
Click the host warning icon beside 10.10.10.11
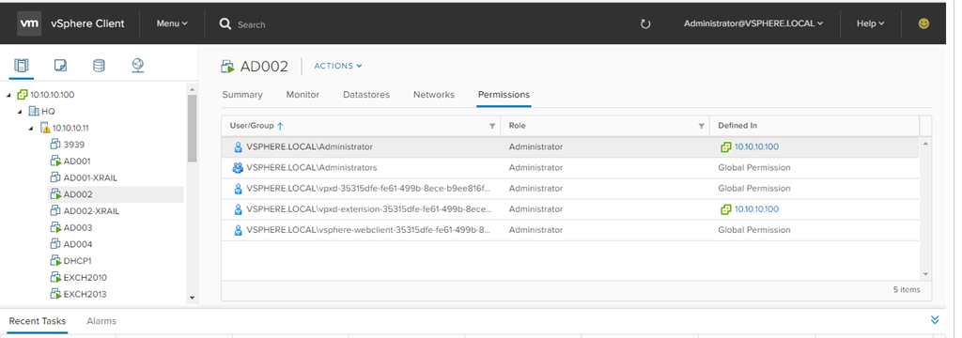(x=45, y=128)
